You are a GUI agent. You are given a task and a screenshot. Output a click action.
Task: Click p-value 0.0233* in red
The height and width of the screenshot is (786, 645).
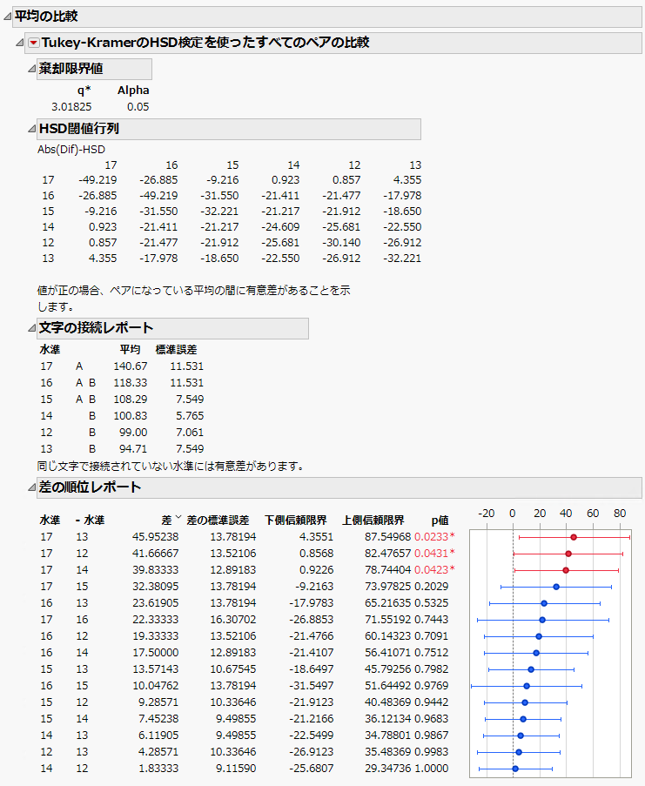point(434,537)
